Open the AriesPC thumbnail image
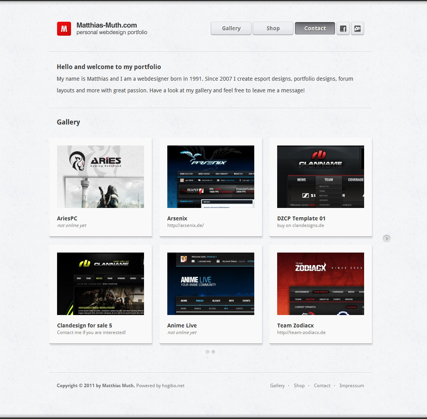 pos(101,177)
